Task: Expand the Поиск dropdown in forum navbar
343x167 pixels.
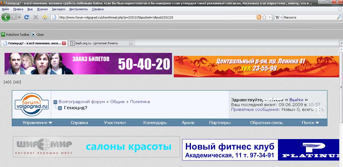Action: click(310, 123)
